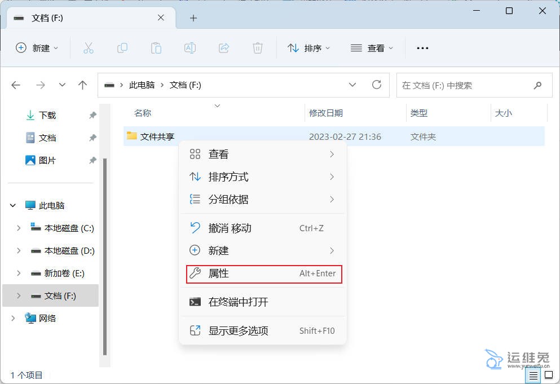Click the Delete icon on the toolbar
This screenshot has height=384, width=560.
(258, 48)
